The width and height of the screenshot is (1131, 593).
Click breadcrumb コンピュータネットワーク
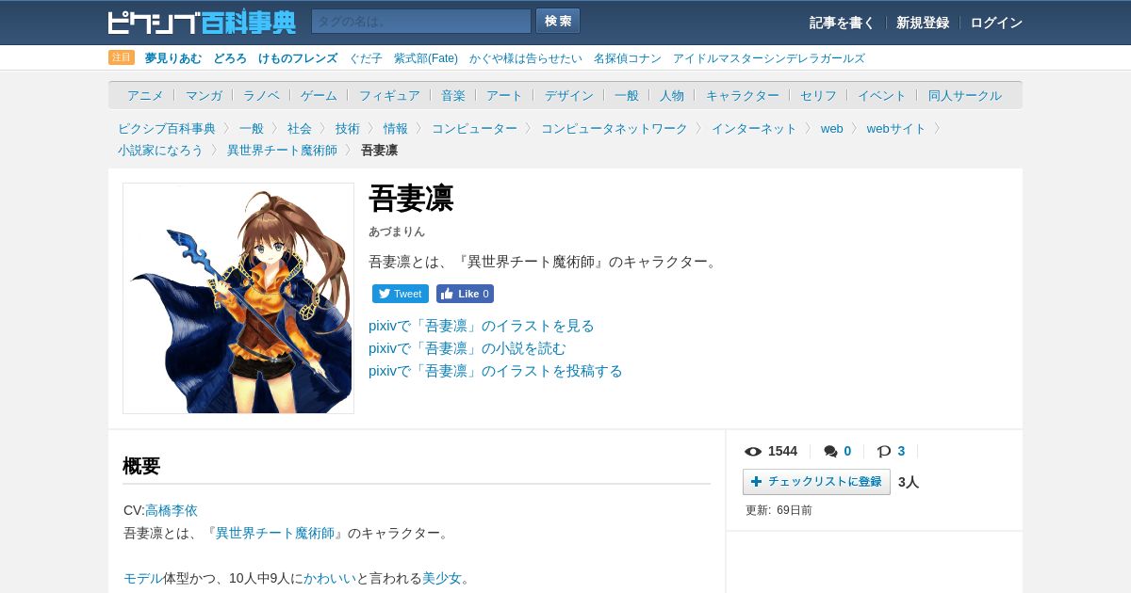(615, 128)
